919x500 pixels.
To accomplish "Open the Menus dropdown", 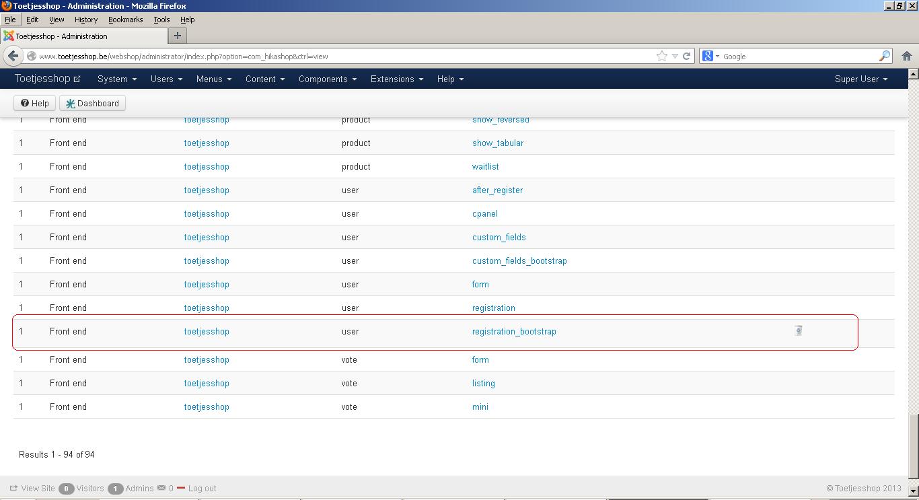I will click(x=214, y=79).
